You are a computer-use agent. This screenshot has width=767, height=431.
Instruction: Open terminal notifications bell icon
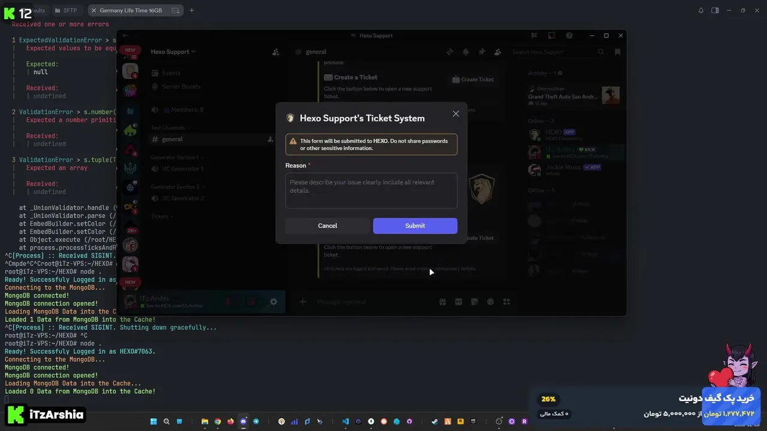701,10
